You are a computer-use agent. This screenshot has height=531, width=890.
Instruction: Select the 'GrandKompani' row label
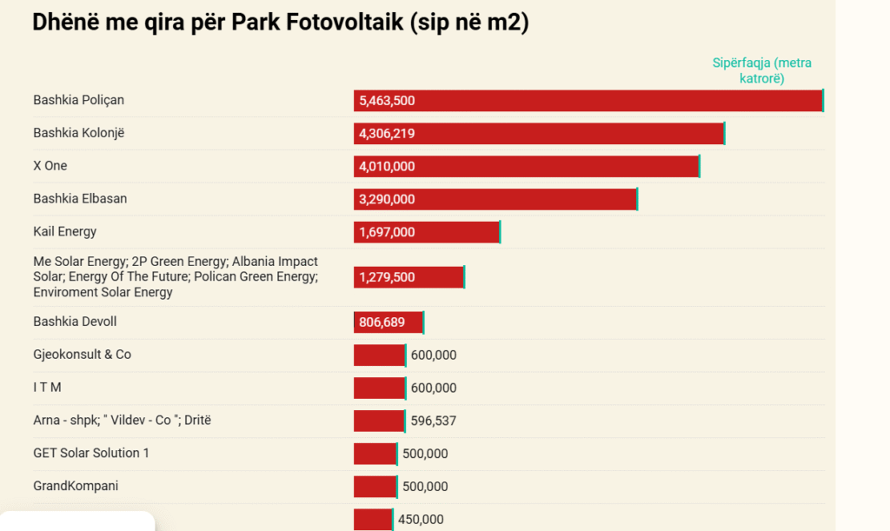click(76, 486)
